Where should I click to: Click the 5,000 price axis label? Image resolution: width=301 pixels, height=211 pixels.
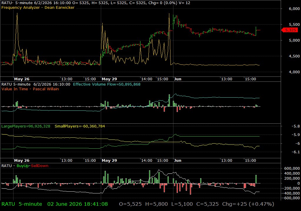pos(294,40)
